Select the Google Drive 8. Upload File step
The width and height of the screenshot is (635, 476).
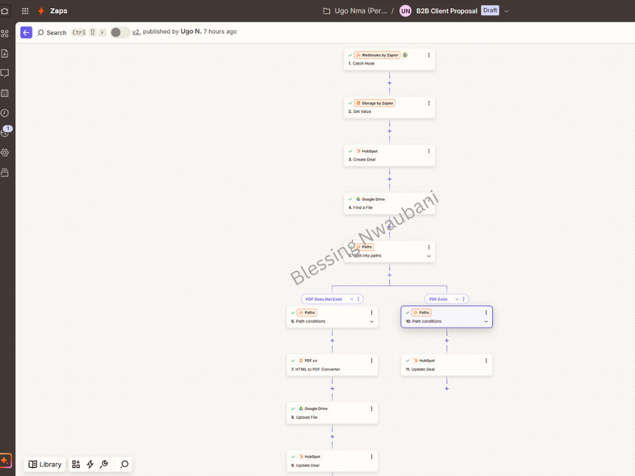[x=333, y=413]
